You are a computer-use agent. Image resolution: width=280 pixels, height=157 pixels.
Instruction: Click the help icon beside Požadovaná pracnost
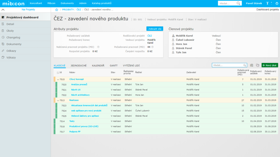[x=153, y=47]
